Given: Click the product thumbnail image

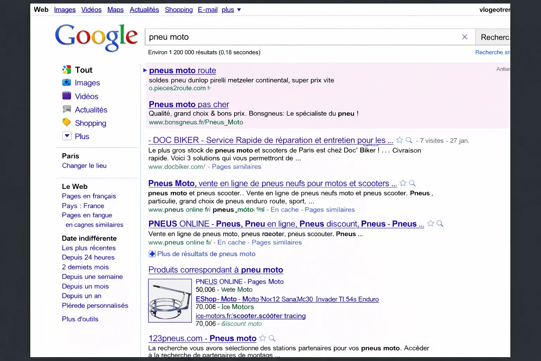Looking at the screenshot, I should (x=170, y=301).
